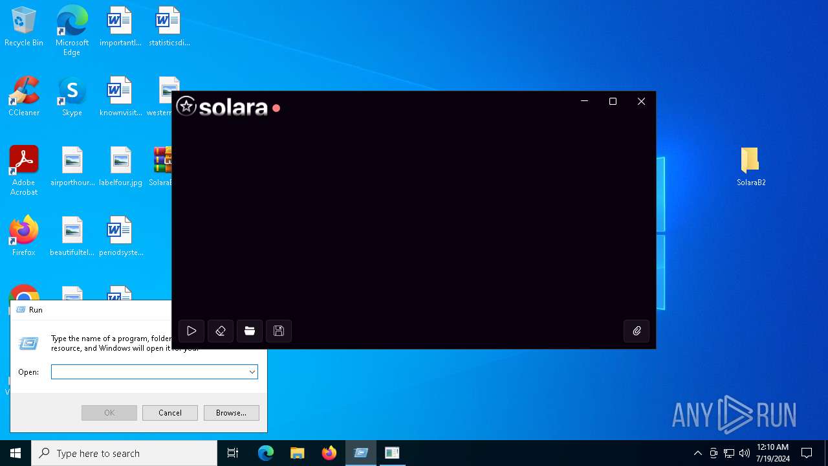
Task: Click the Run dialog title bar icon
Action: click(x=20, y=310)
